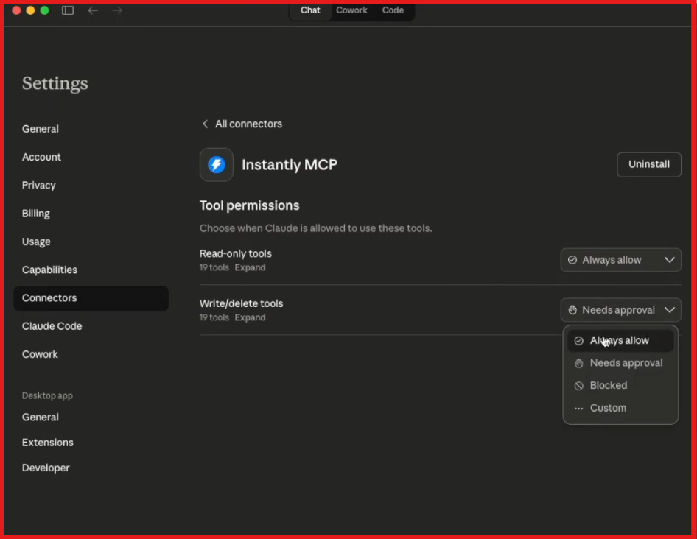Viewport: 697px width, 539px height.
Task: Select Custom in the permission menu
Action: (620, 408)
